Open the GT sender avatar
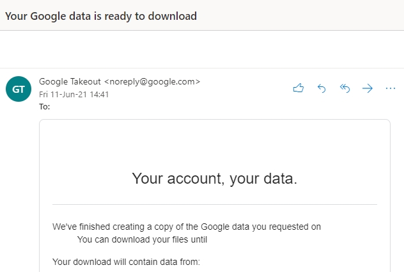 coord(19,89)
